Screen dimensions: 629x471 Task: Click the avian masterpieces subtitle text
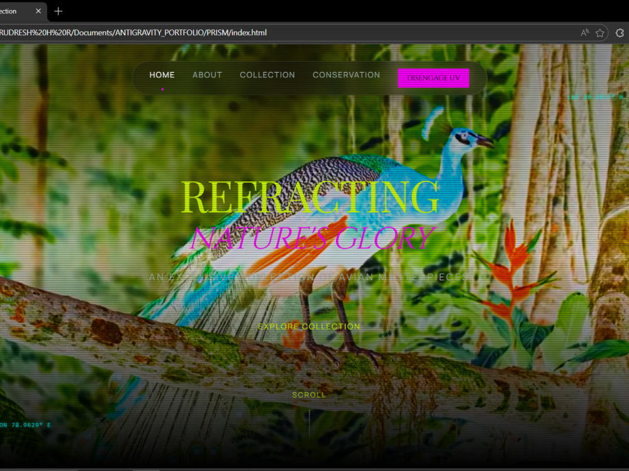click(309, 277)
